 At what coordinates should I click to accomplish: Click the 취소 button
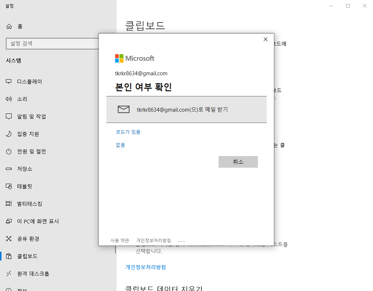(x=238, y=162)
